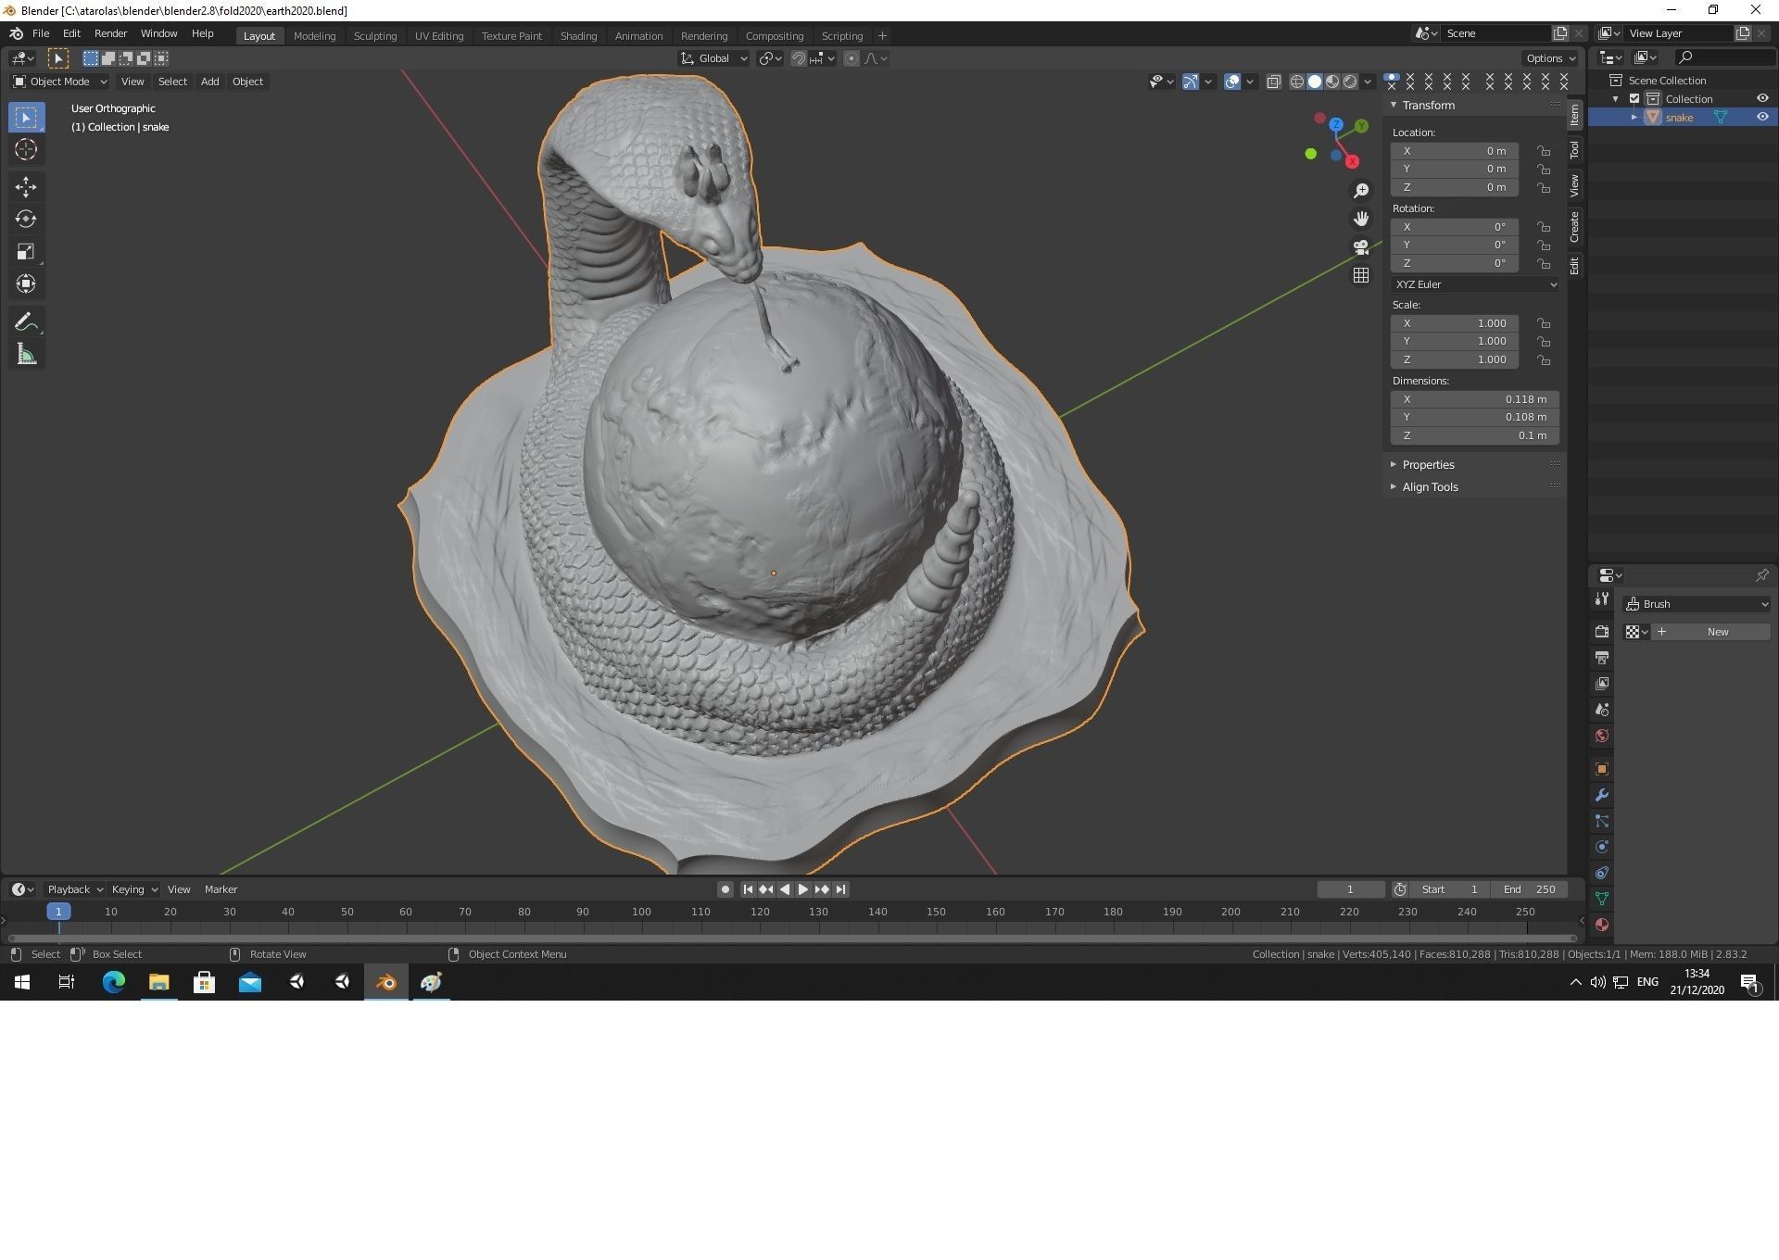Play the animation
This screenshot has height=1260, width=1779.
[x=803, y=889]
